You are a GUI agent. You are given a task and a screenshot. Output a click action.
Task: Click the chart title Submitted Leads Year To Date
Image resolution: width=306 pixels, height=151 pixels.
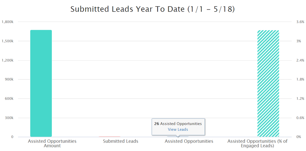pos(152,9)
